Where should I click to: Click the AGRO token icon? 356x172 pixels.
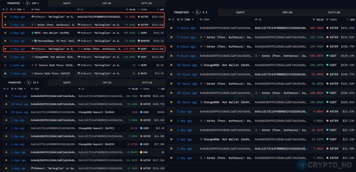tap(139, 33)
